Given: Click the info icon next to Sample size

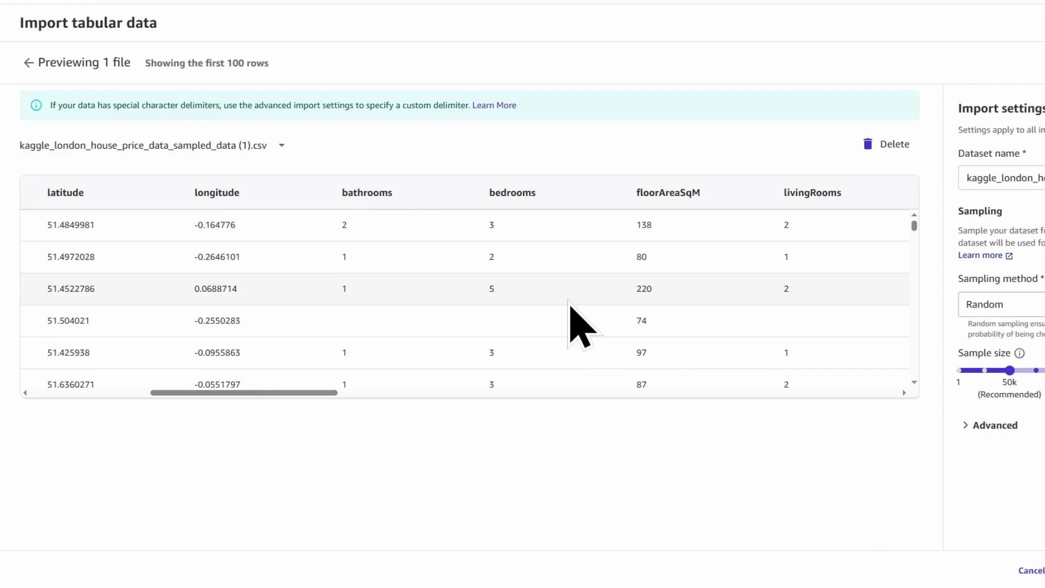Looking at the screenshot, I should click(1021, 353).
